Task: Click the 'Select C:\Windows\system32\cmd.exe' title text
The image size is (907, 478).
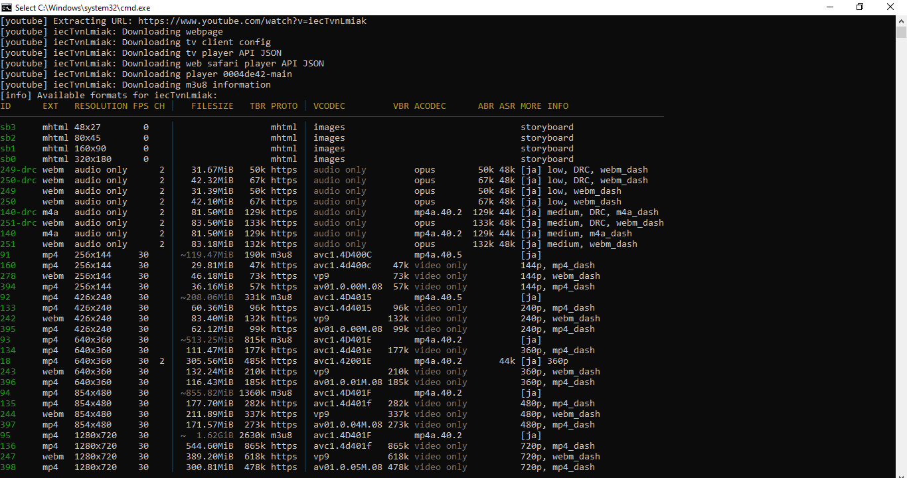Action: (x=82, y=7)
